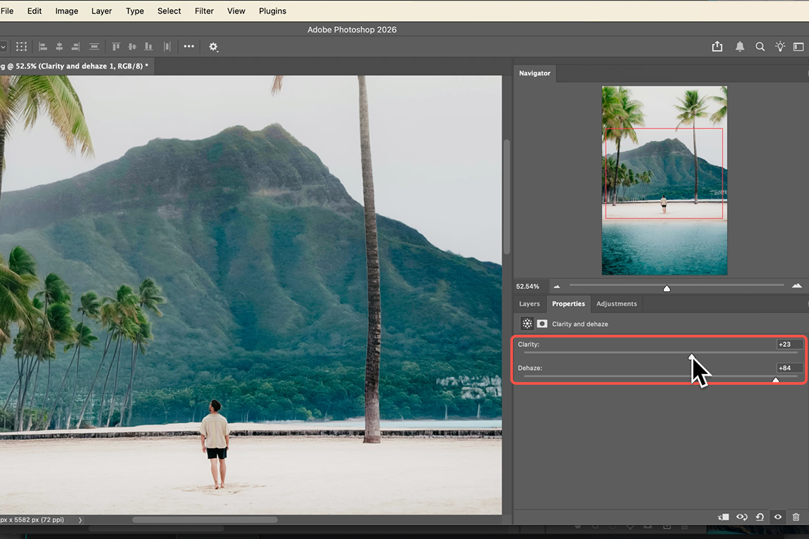
Task: Toggle view previous state eye icon
Action: point(742,517)
